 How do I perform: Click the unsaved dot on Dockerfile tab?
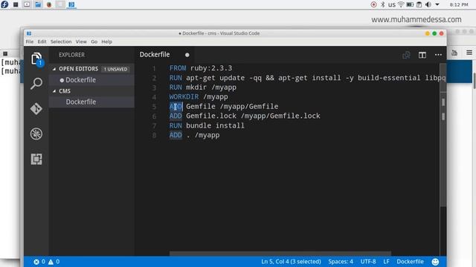click(187, 55)
